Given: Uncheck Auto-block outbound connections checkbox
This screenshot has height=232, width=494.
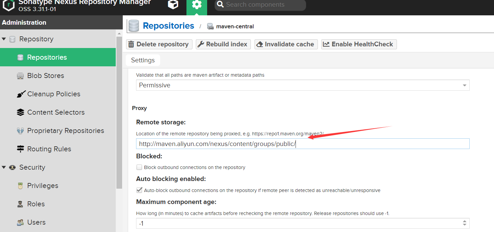Looking at the screenshot, I should coord(139,190).
